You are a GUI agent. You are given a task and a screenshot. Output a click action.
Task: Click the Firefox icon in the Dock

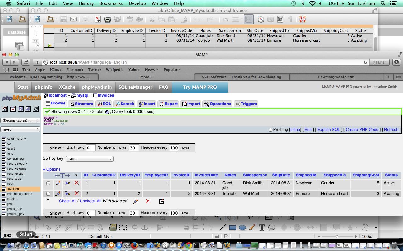coord(134,245)
